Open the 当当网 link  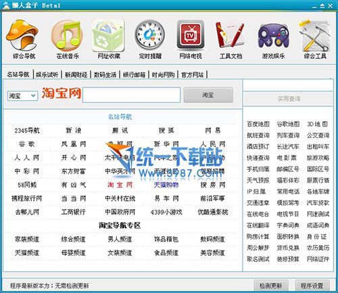click(74, 198)
